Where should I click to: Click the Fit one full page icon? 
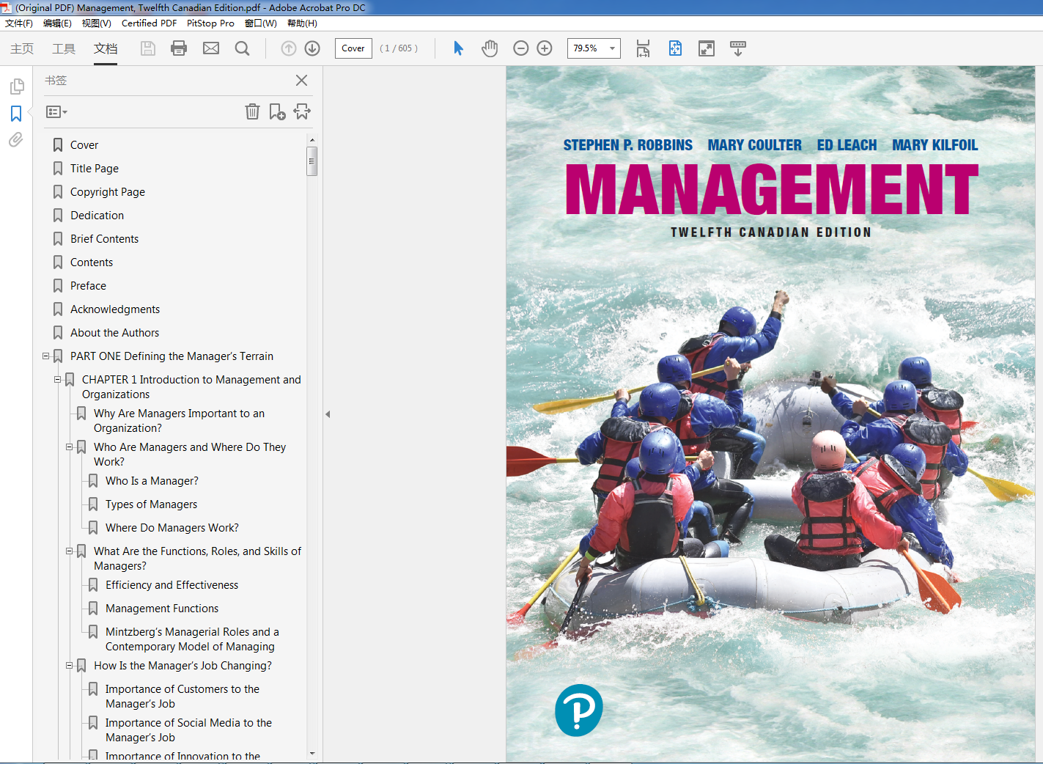675,48
